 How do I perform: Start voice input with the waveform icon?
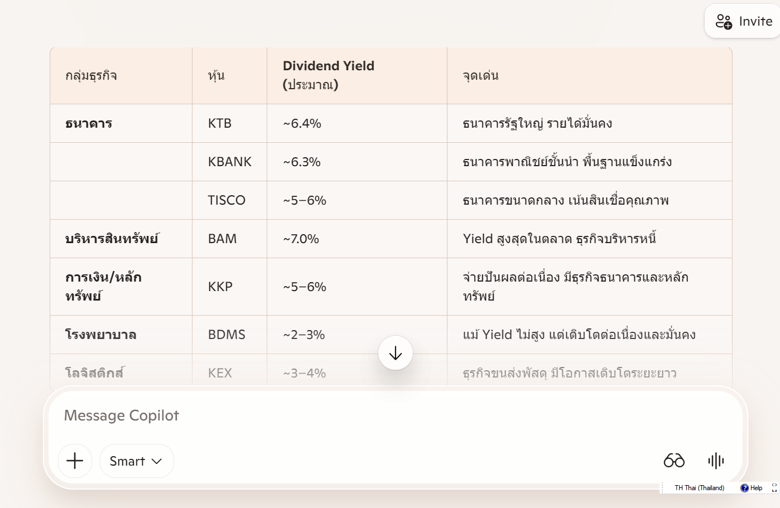pos(716,461)
